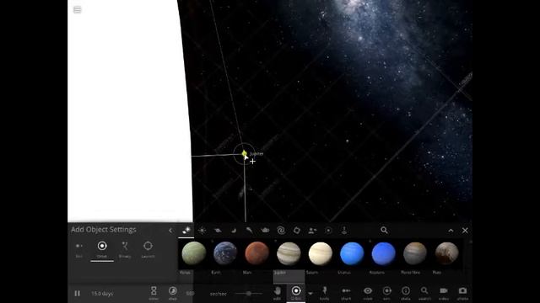
Task: Choose Binary placement mode
Action: point(125,250)
